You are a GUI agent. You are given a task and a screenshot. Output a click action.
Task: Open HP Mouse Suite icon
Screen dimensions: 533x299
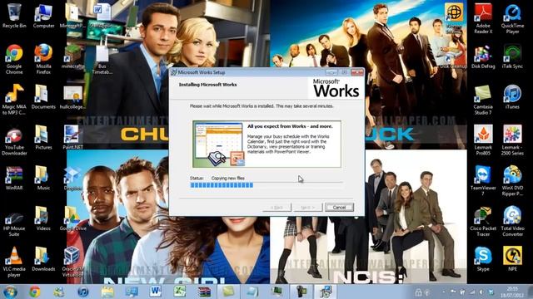[x=14, y=223]
